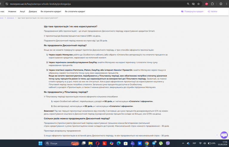Click the bold text Через сервіс Moneyveo
Viewport: 229px width, 147px height.
pos(61,55)
